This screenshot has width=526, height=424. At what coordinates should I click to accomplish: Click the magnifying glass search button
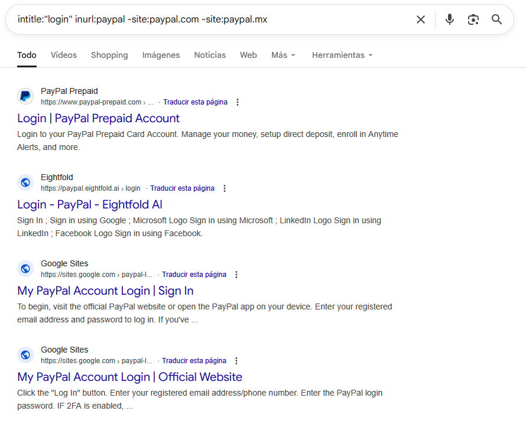(497, 19)
